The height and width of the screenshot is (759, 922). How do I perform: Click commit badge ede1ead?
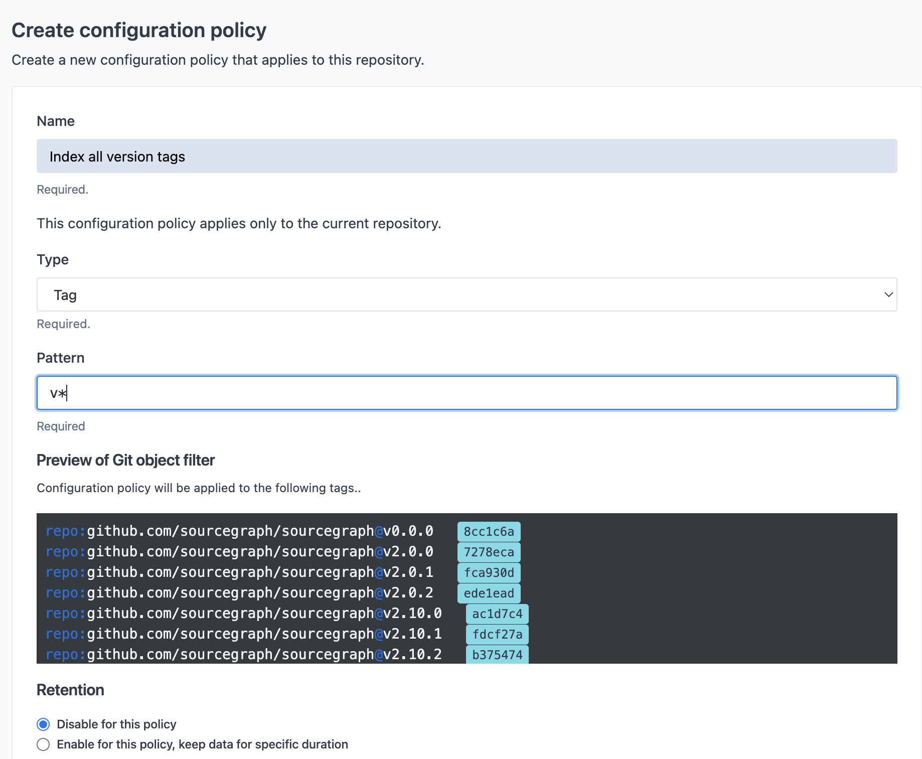(x=489, y=593)
